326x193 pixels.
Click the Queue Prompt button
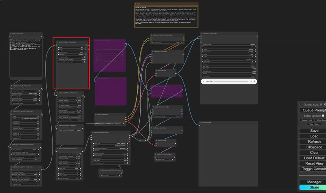[313, 110]
